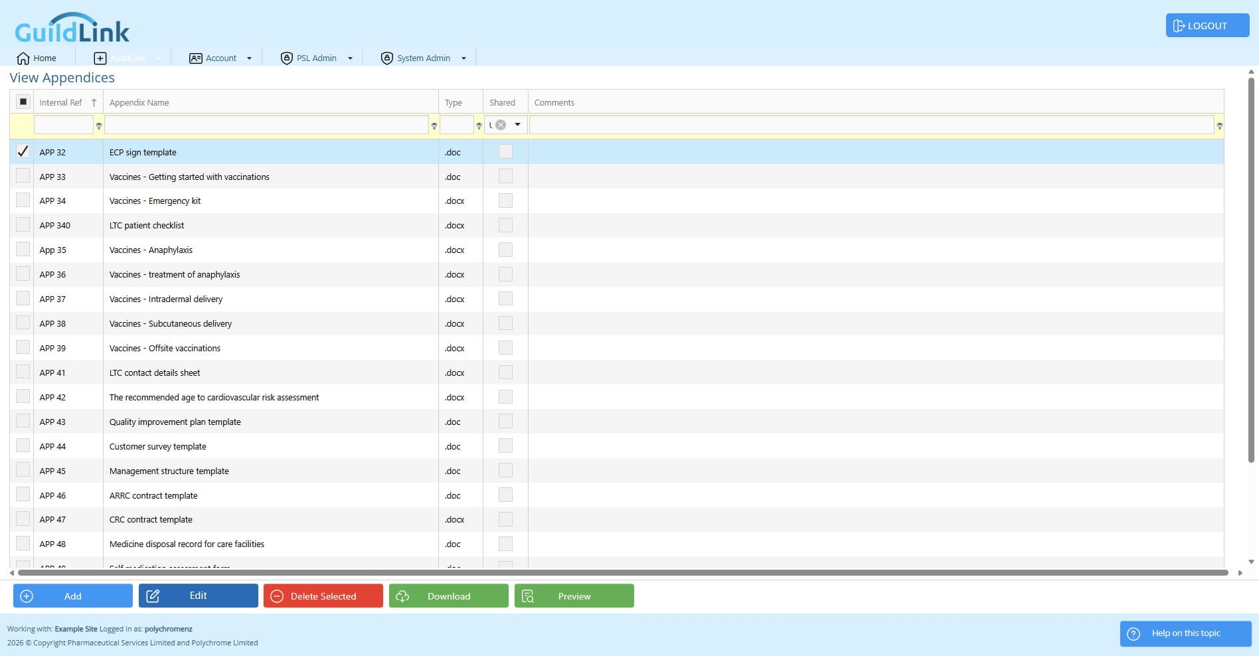Open the Home page via house icon
Screen dimensions: 1259x656
23,58
